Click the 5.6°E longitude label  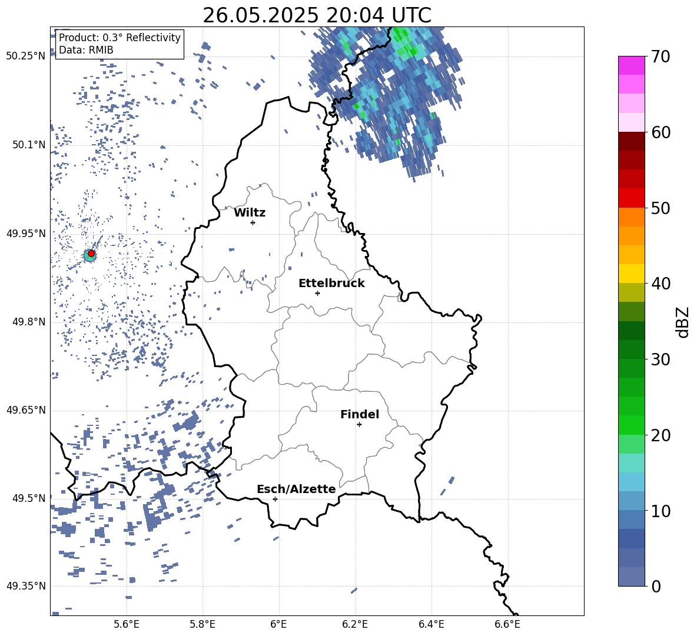coord(127,624)
